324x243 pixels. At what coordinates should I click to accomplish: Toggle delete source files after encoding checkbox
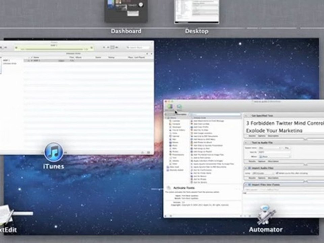tap(277, 173)
